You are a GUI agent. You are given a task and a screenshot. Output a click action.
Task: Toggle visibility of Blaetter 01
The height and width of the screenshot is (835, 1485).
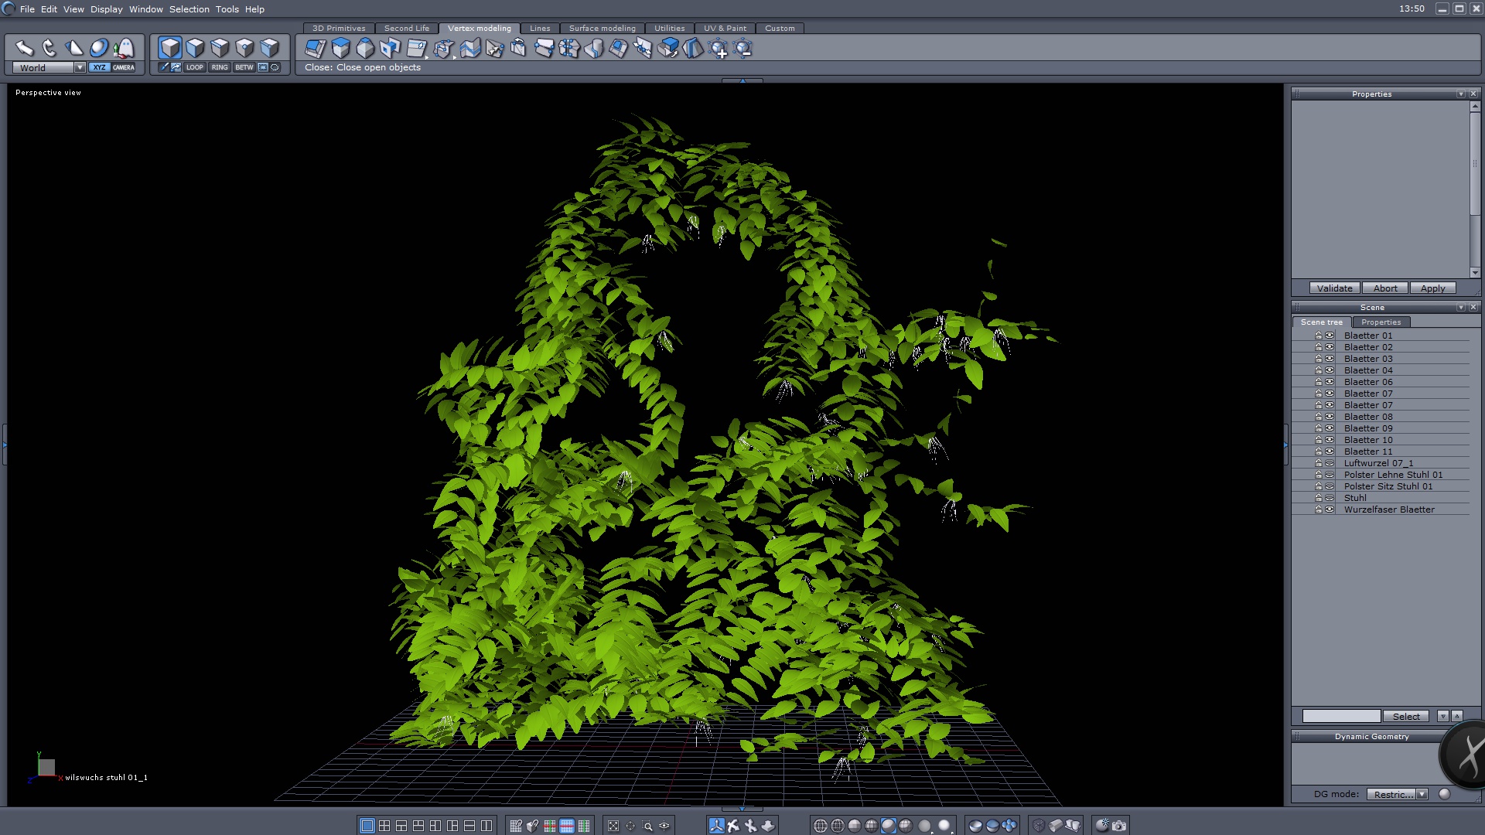coord(1330,336)
